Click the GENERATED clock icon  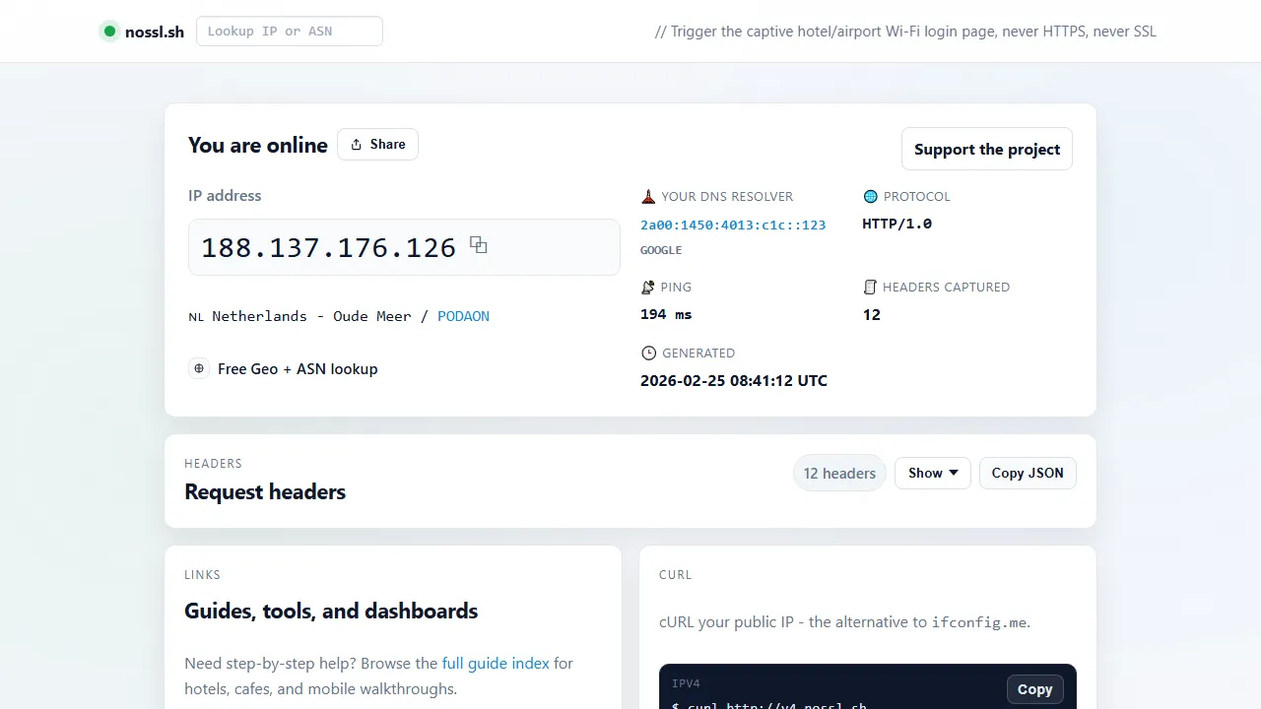click(648, 353)
